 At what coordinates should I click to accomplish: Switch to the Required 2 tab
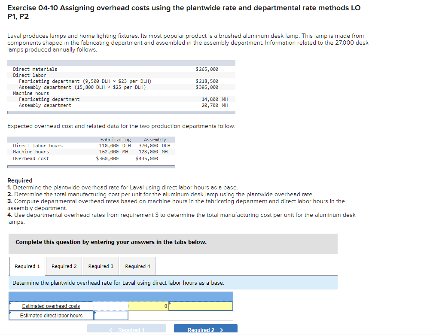click(64, 266)
